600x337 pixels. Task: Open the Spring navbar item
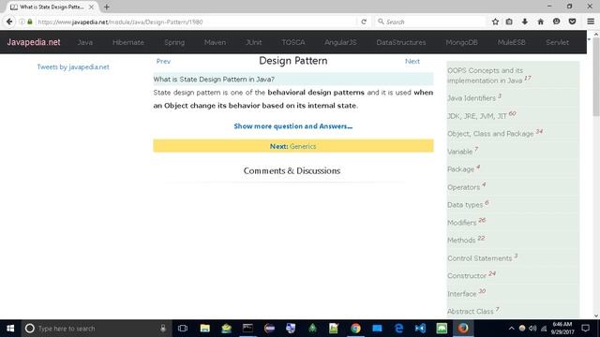click(174, 42)
